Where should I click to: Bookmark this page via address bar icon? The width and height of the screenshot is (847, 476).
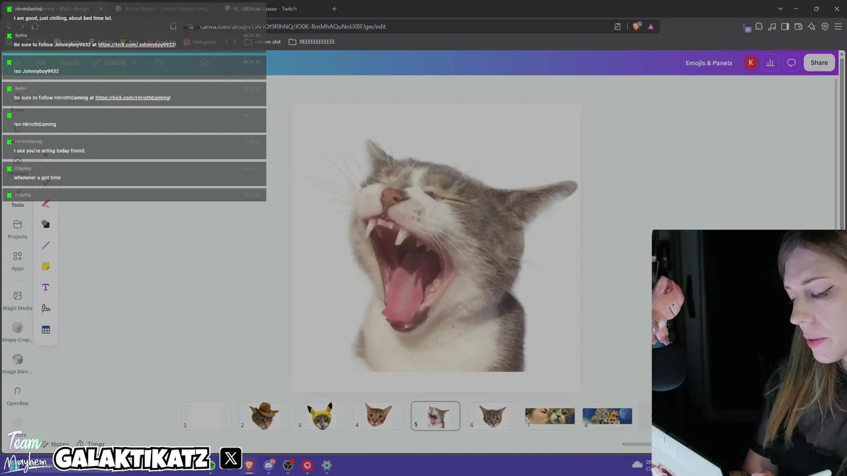(173, 26)
